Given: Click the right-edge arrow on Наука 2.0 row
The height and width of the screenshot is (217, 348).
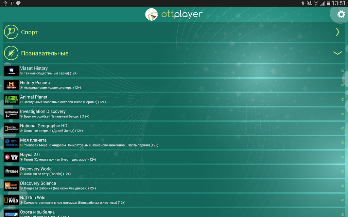Looking at the screenshot, I should (343, 157).
